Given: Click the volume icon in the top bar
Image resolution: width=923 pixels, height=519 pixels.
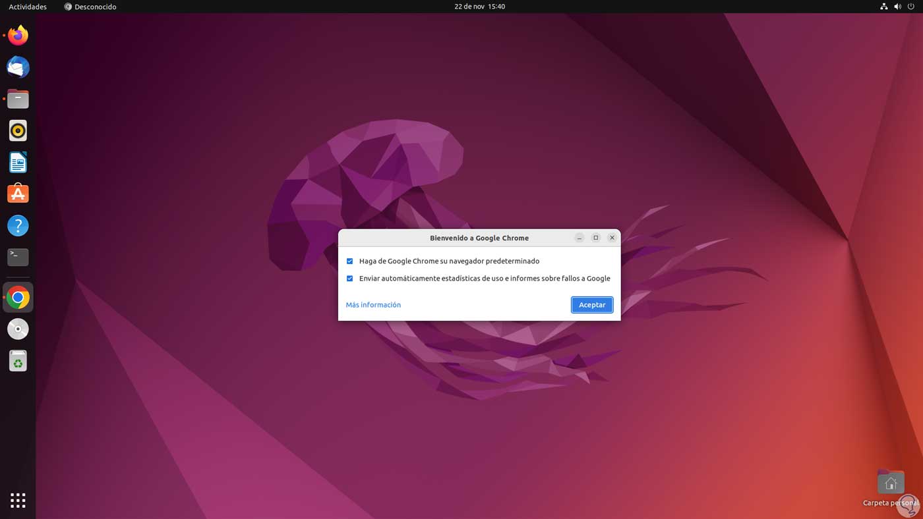Looking at the screenshot, I should [x=897, y=7].
